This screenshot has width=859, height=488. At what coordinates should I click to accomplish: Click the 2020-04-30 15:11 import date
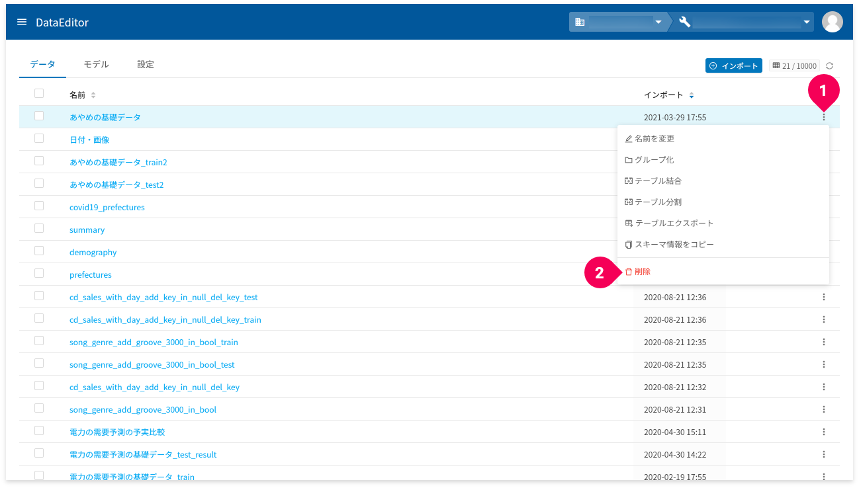[x=675, y=432]
